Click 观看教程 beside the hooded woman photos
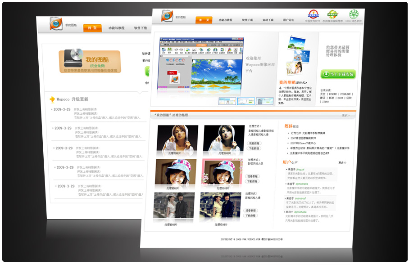 [x=254, y=144]
